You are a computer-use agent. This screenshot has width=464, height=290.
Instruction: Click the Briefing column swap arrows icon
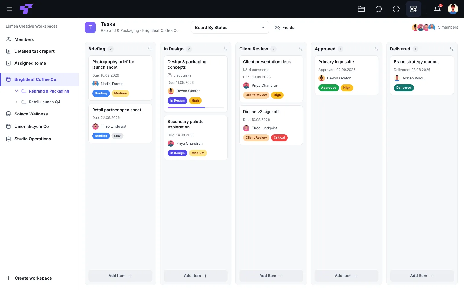[150, 49]
